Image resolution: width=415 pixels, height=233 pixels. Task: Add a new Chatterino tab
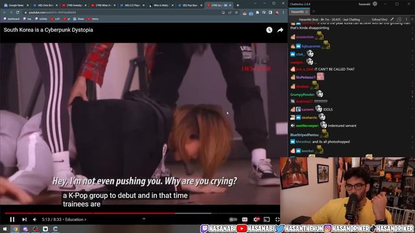point(314,12)
